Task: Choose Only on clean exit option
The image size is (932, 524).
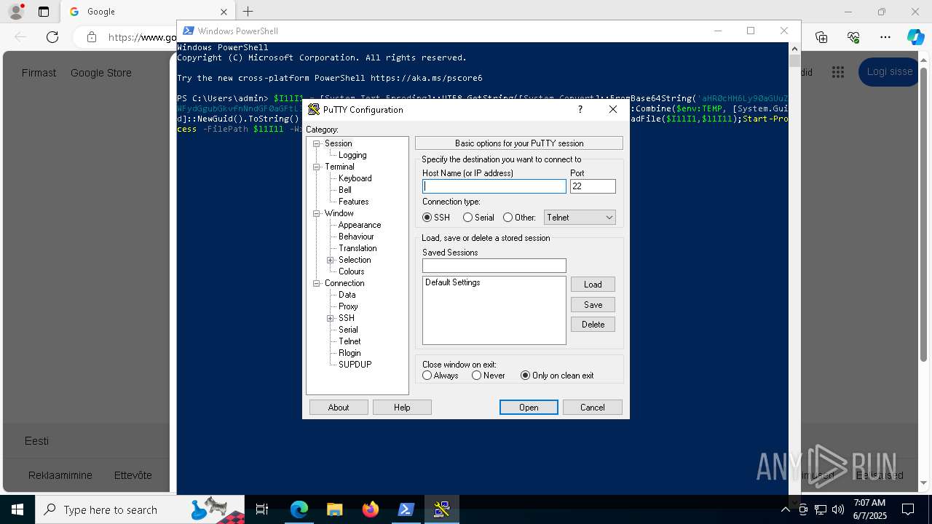Action: click(x=526, y=376)
